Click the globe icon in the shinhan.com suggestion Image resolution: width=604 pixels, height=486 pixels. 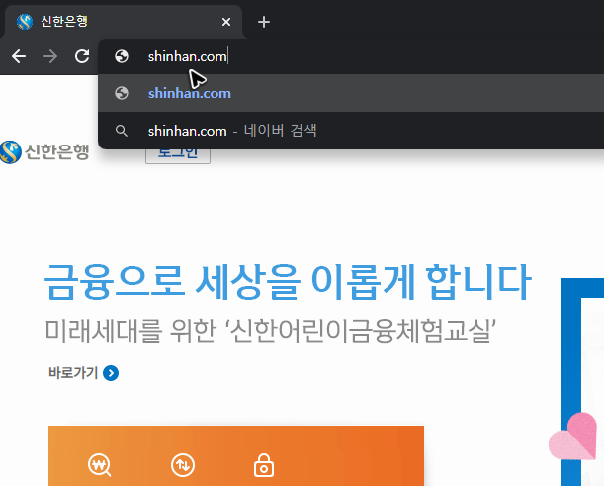(x=122, y=93)
